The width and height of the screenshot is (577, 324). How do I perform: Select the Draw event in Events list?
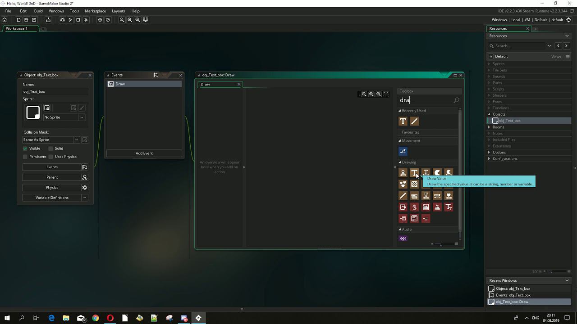(144, 84)
